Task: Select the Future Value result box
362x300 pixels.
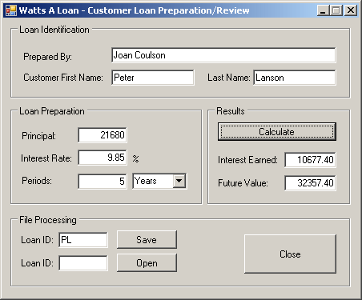Action: [310, 183]
